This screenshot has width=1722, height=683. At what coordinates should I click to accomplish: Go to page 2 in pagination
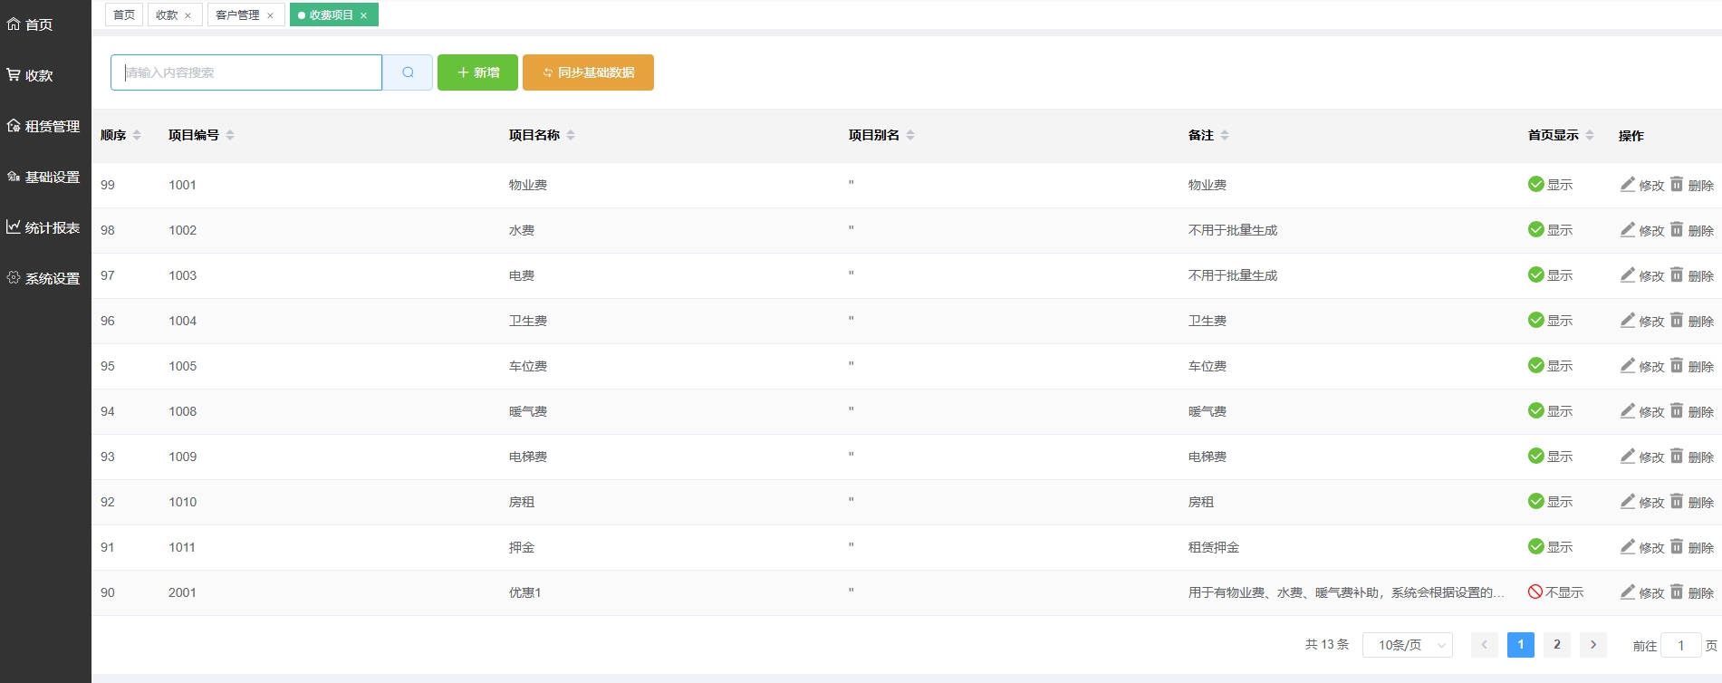[x=1557, y=645]
